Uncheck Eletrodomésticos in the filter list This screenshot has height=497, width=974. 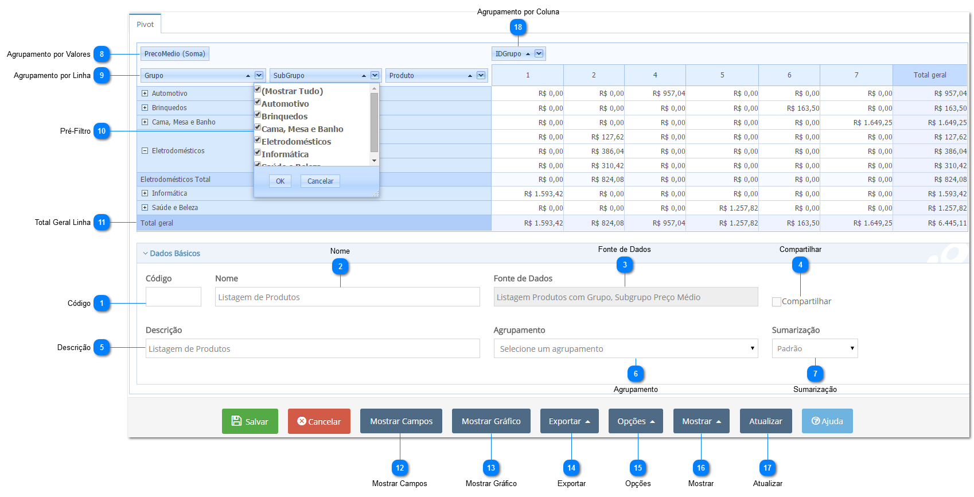click(258, 140)
